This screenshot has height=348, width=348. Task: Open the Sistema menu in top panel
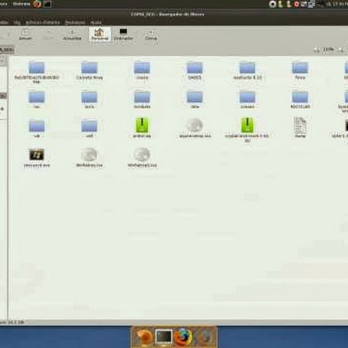22,4
